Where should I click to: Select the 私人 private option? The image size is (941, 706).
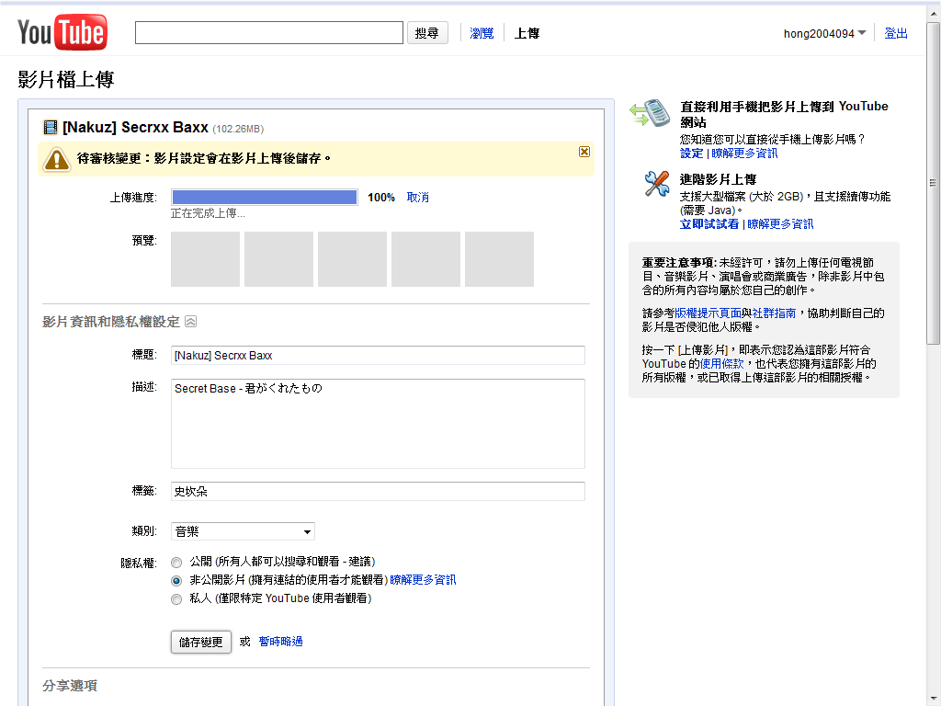coord(177,599)
